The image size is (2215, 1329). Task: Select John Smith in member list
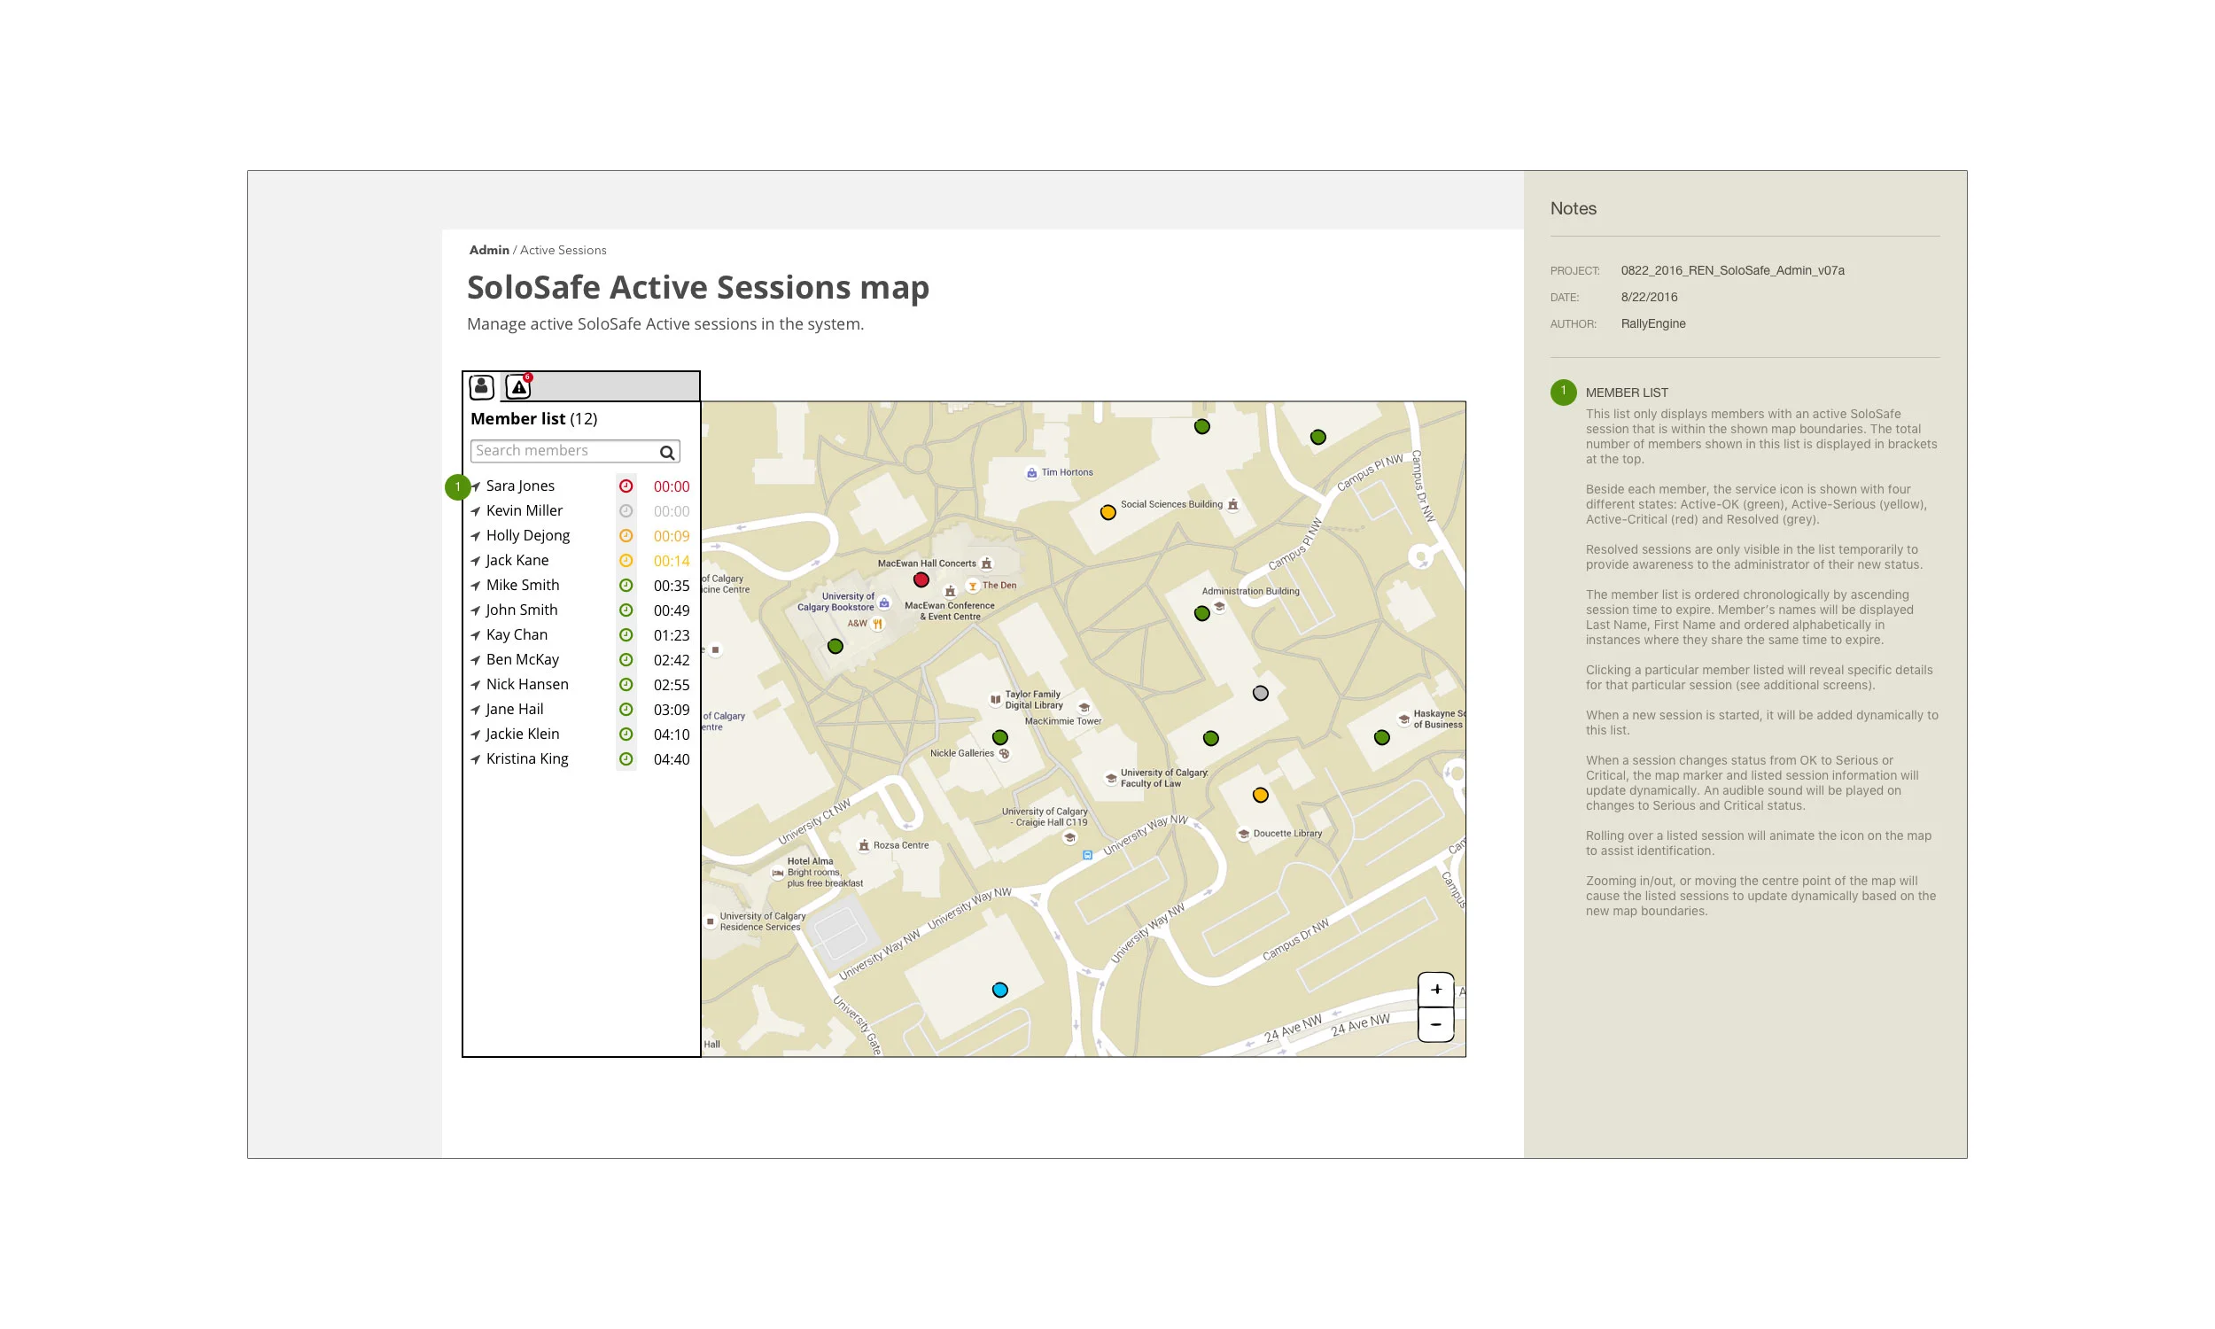tap(522, 610)
